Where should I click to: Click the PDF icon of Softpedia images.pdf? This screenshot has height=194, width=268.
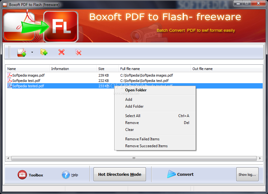coord(9,75)
